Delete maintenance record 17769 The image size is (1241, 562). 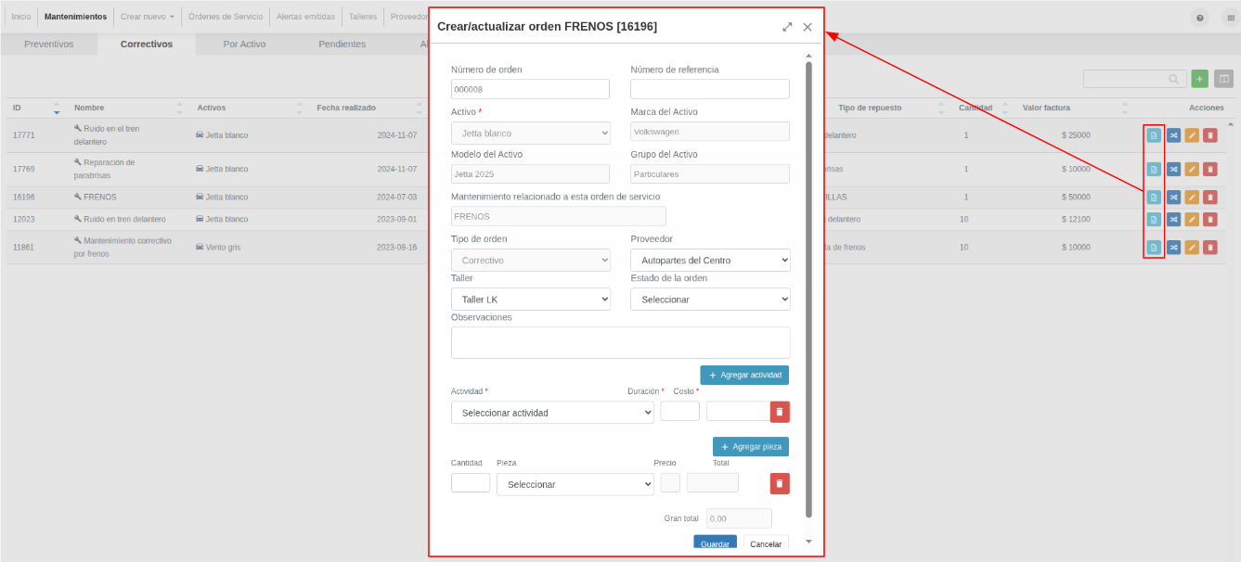[x=1210, y=169]
